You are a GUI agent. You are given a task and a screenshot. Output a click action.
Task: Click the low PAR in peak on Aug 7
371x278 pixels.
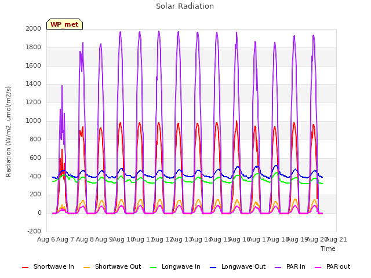click(62, 86)
